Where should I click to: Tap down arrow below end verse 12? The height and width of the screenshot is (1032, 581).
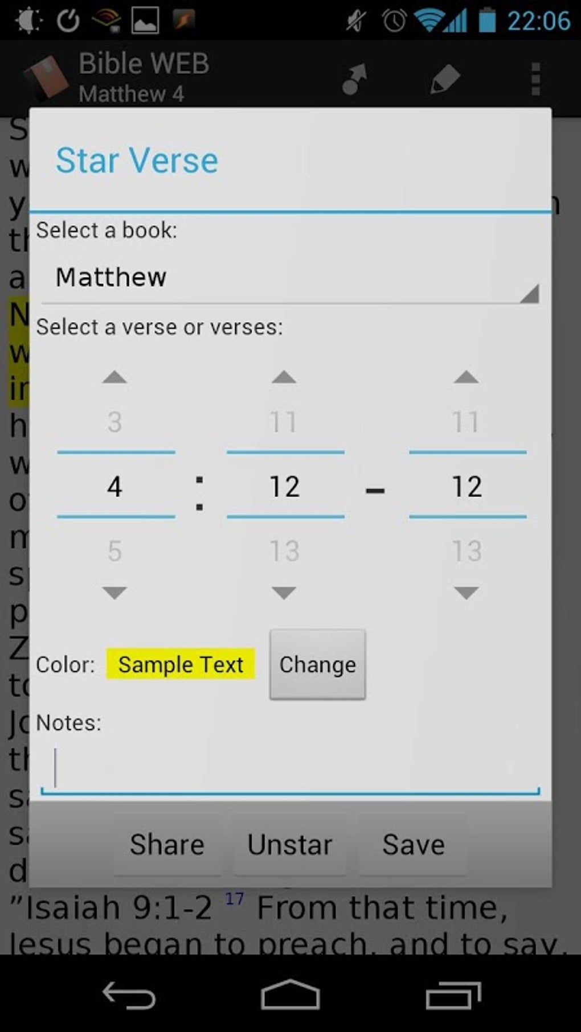[x=467, y=593]
